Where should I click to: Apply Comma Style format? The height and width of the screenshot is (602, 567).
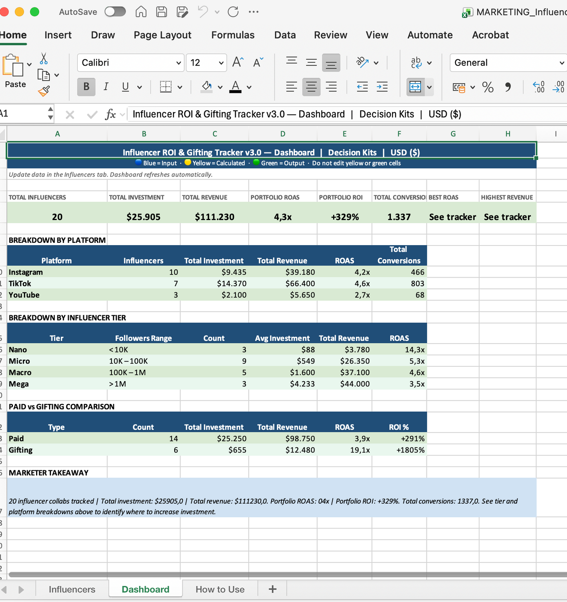508,87
